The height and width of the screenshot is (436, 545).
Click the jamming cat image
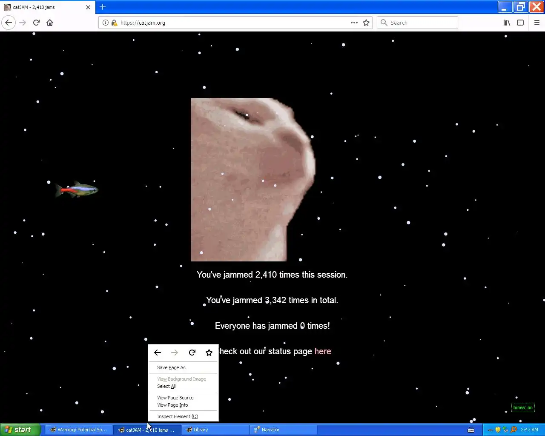pyautogui.click(x=253, y=179)
